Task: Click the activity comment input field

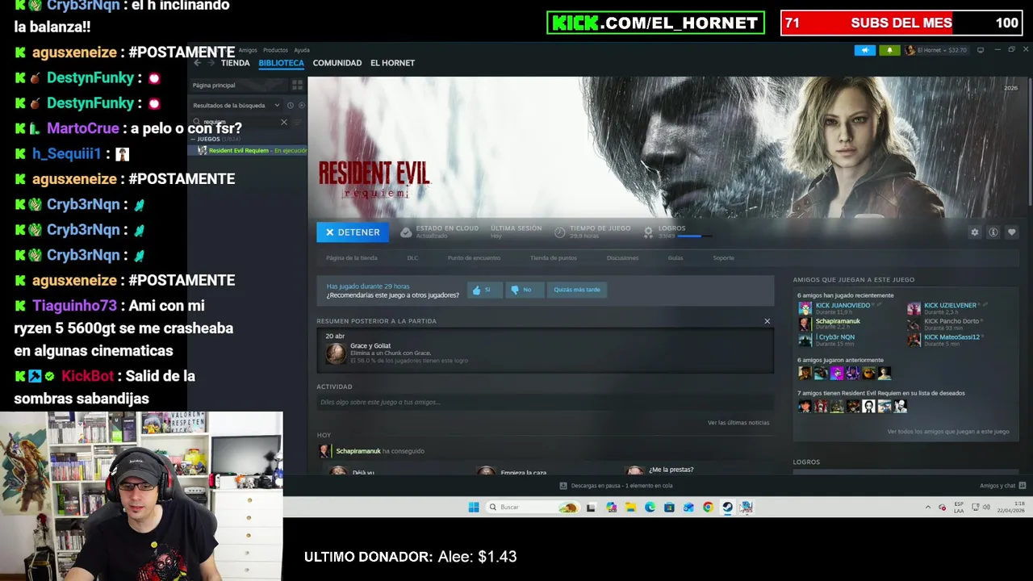Action: (545, 402)
